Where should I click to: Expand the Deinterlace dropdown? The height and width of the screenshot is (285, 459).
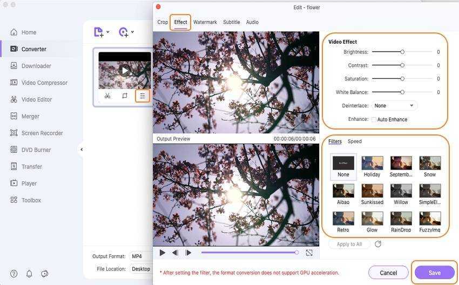394,106
